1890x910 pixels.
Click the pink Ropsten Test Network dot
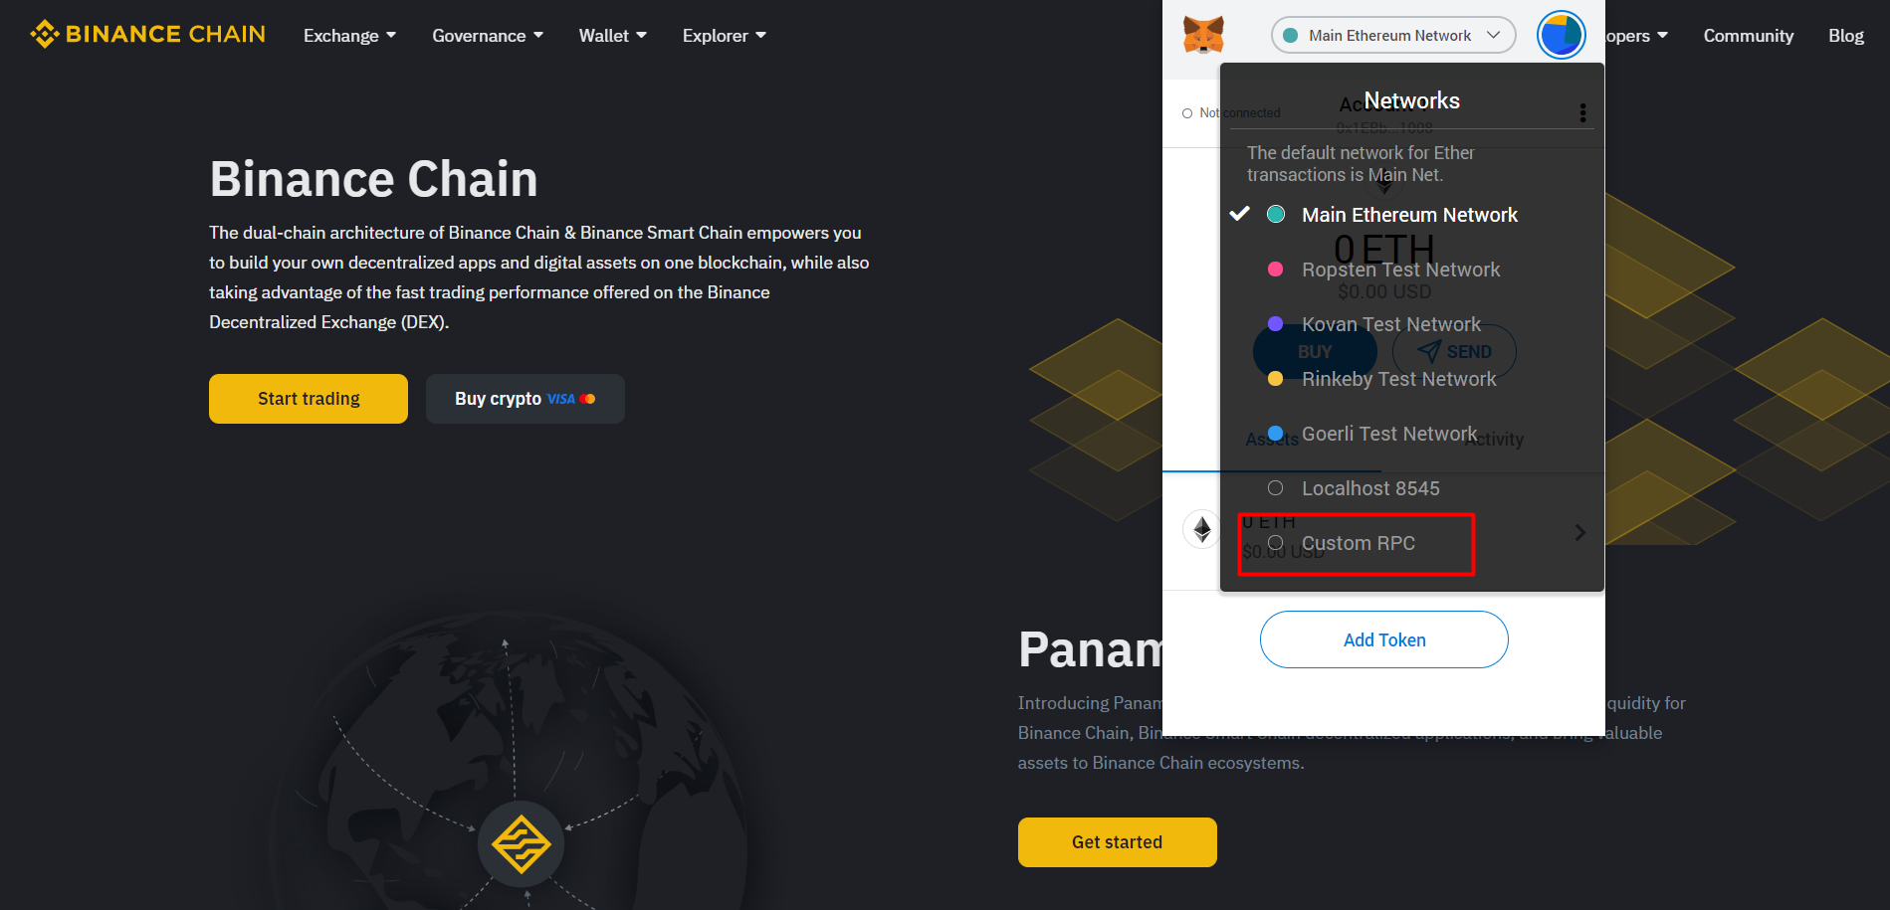(1275, 270)
